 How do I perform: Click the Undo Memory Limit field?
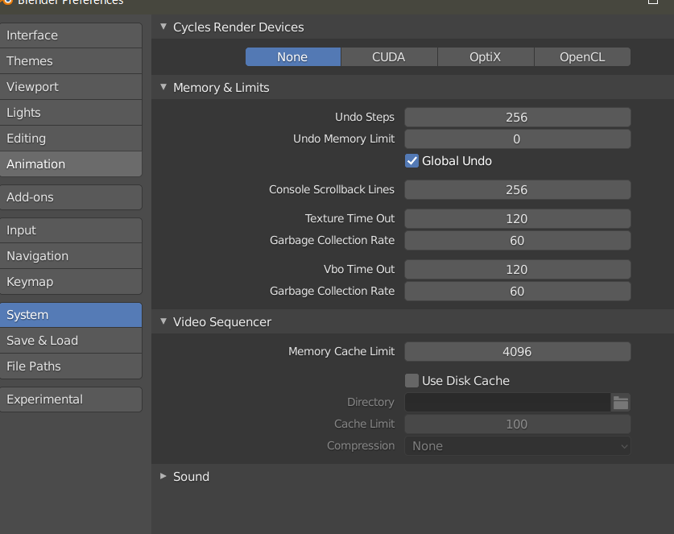coord(518,139)
